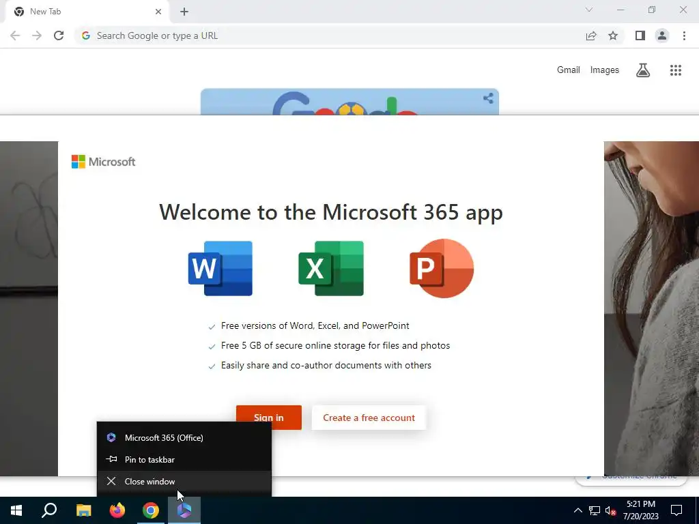699x524 pixels.
Task: Launch Microsoft 365 (Office) from jump list
Action: [184, 437]
